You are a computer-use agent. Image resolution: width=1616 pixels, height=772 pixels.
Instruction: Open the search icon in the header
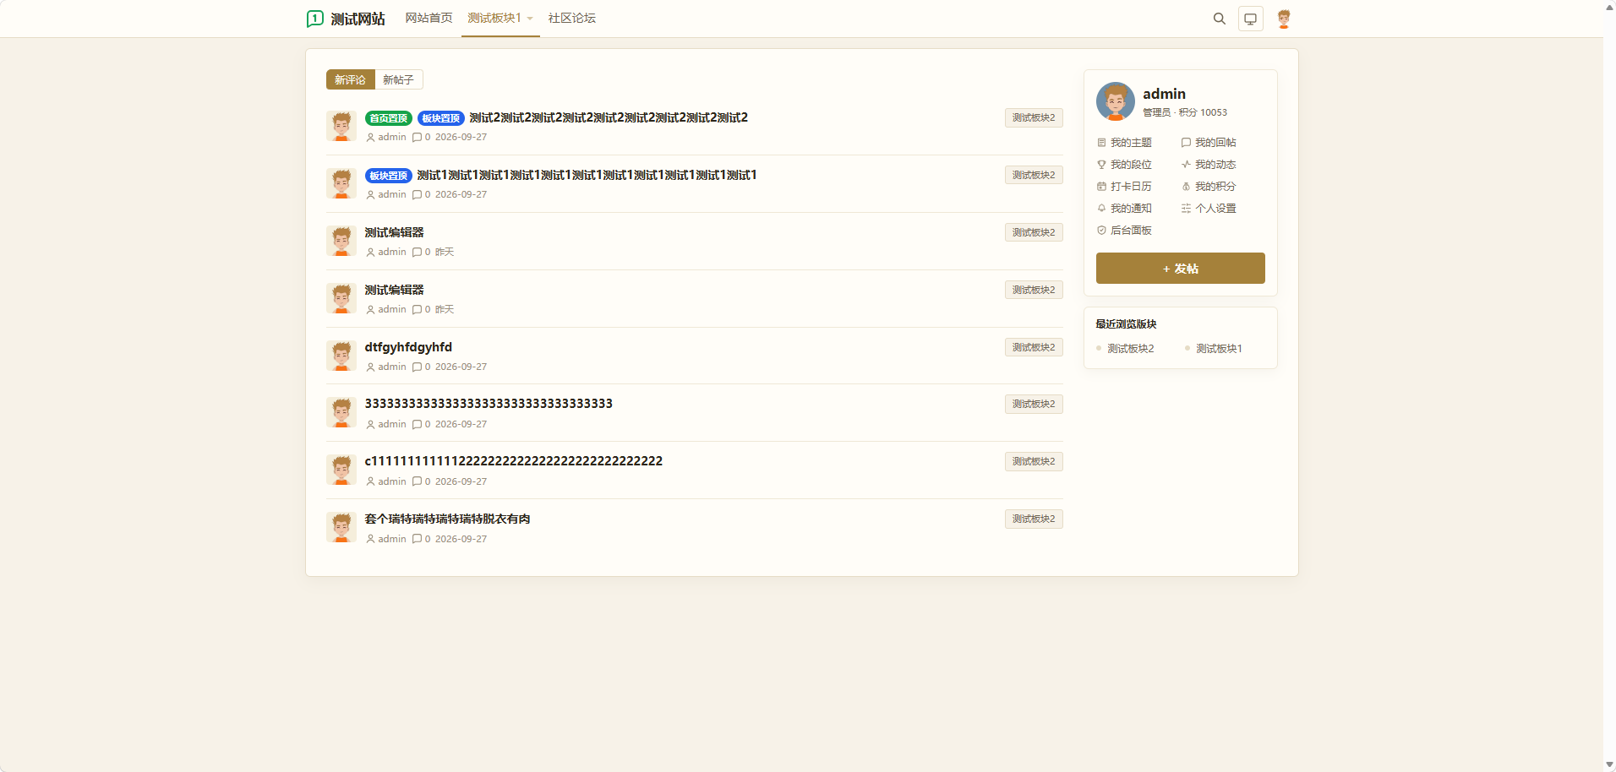click(x=1219, y=19)
